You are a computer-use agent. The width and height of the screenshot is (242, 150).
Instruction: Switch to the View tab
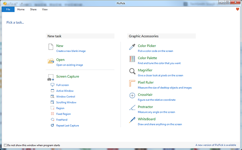(x=45, y=9)
